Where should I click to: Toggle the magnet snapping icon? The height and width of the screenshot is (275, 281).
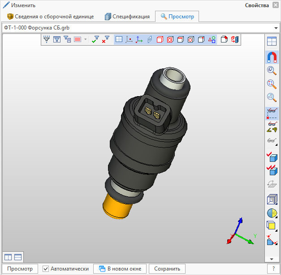272,57
